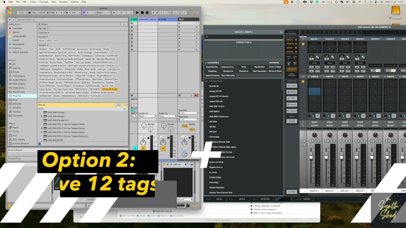406x228 pixels.
Task: Open Max for Live in the sidebar
Action: (x=19, y=92)
